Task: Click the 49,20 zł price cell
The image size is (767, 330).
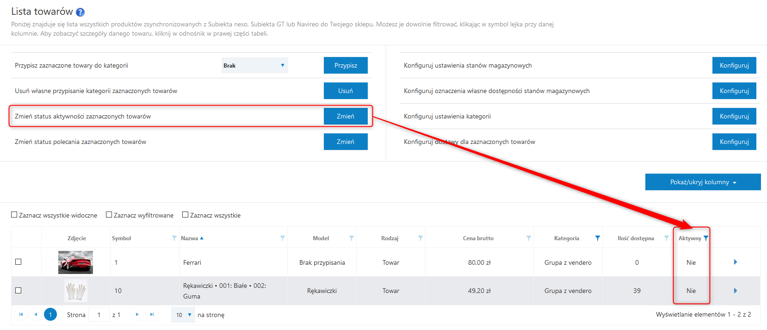Action: (479, 291)
